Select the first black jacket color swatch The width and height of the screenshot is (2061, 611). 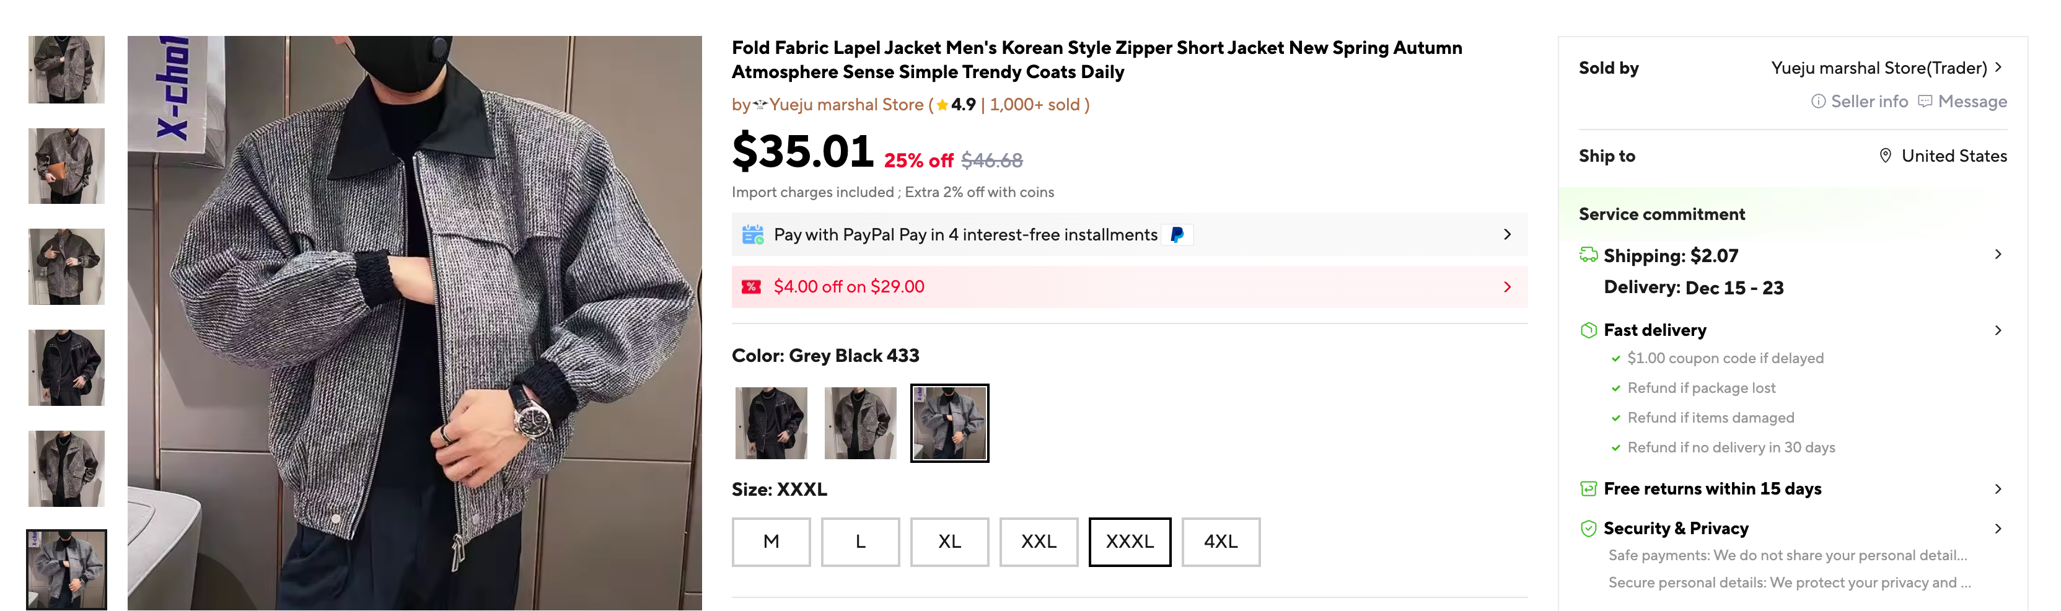pyautogui.click(x=771, y=423)
